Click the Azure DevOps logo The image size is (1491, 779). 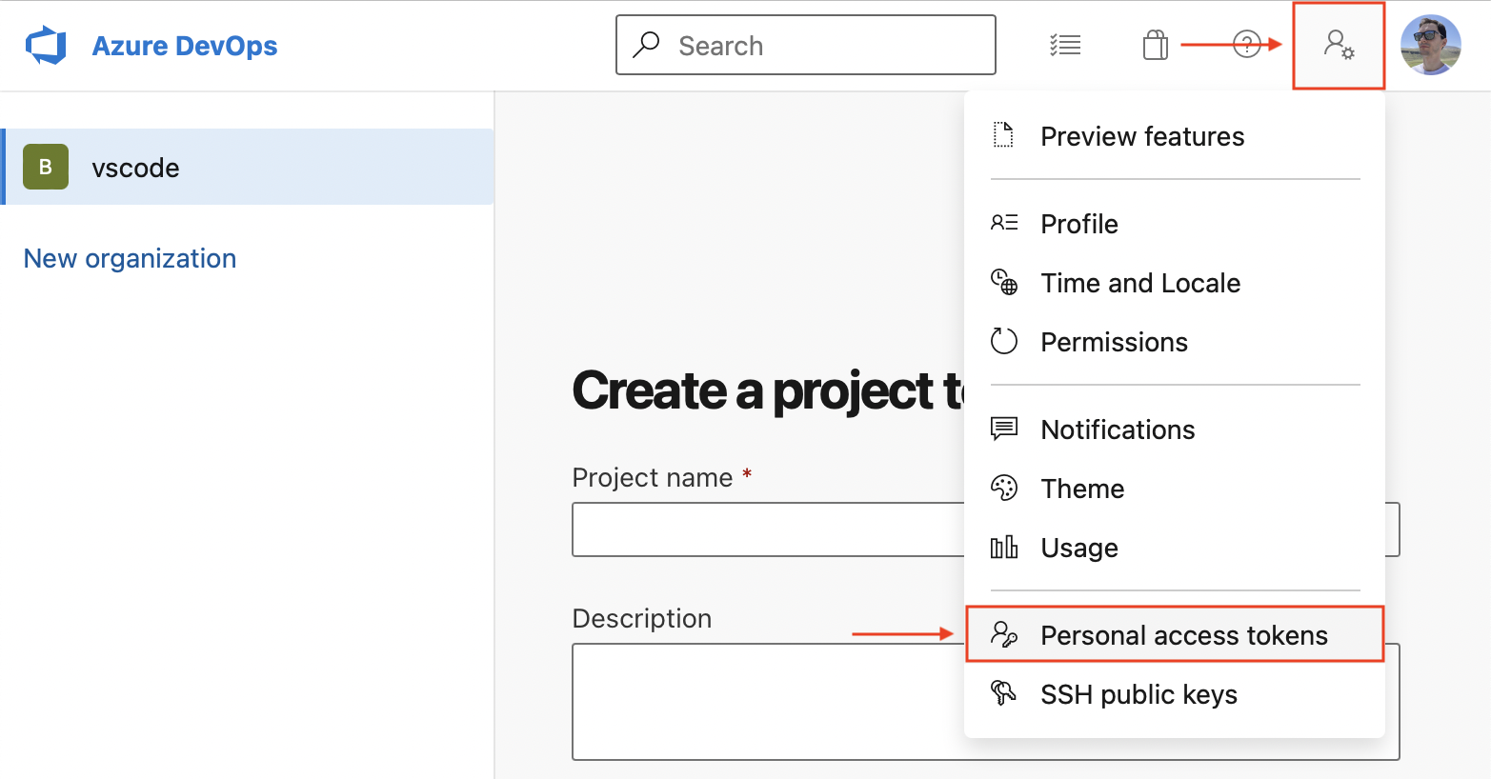47,44
